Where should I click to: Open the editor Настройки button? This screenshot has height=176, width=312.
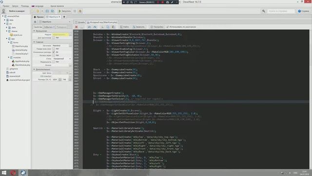(157, 27)
